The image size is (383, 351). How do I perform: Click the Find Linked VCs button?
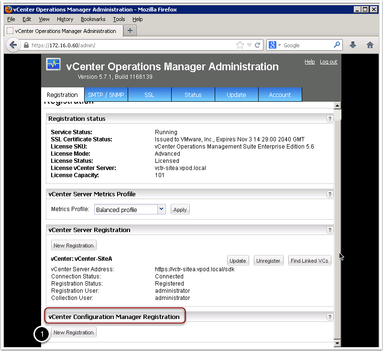[309, 261]
